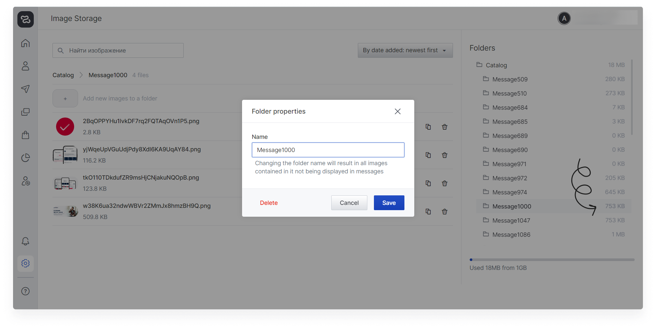Open the settings gear icon
Screen dimensions: 656x329
pos(26,263)
